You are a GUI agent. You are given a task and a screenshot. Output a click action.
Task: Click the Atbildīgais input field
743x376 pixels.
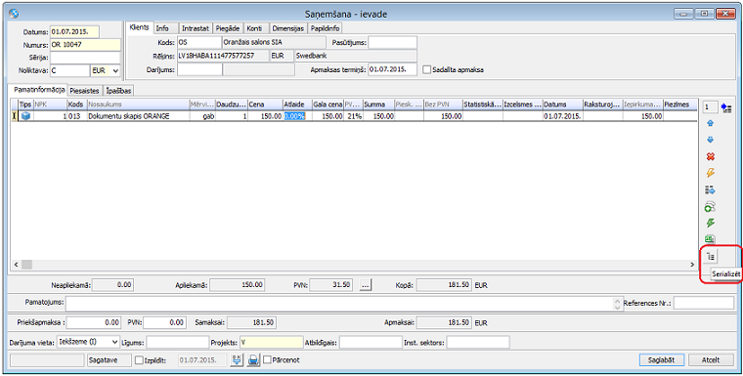pos(371,342)
